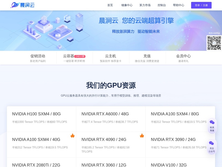Click the 联系客服 WeChat icon
The height and width of the screenshot is (167, 222).
coord(212,122)
